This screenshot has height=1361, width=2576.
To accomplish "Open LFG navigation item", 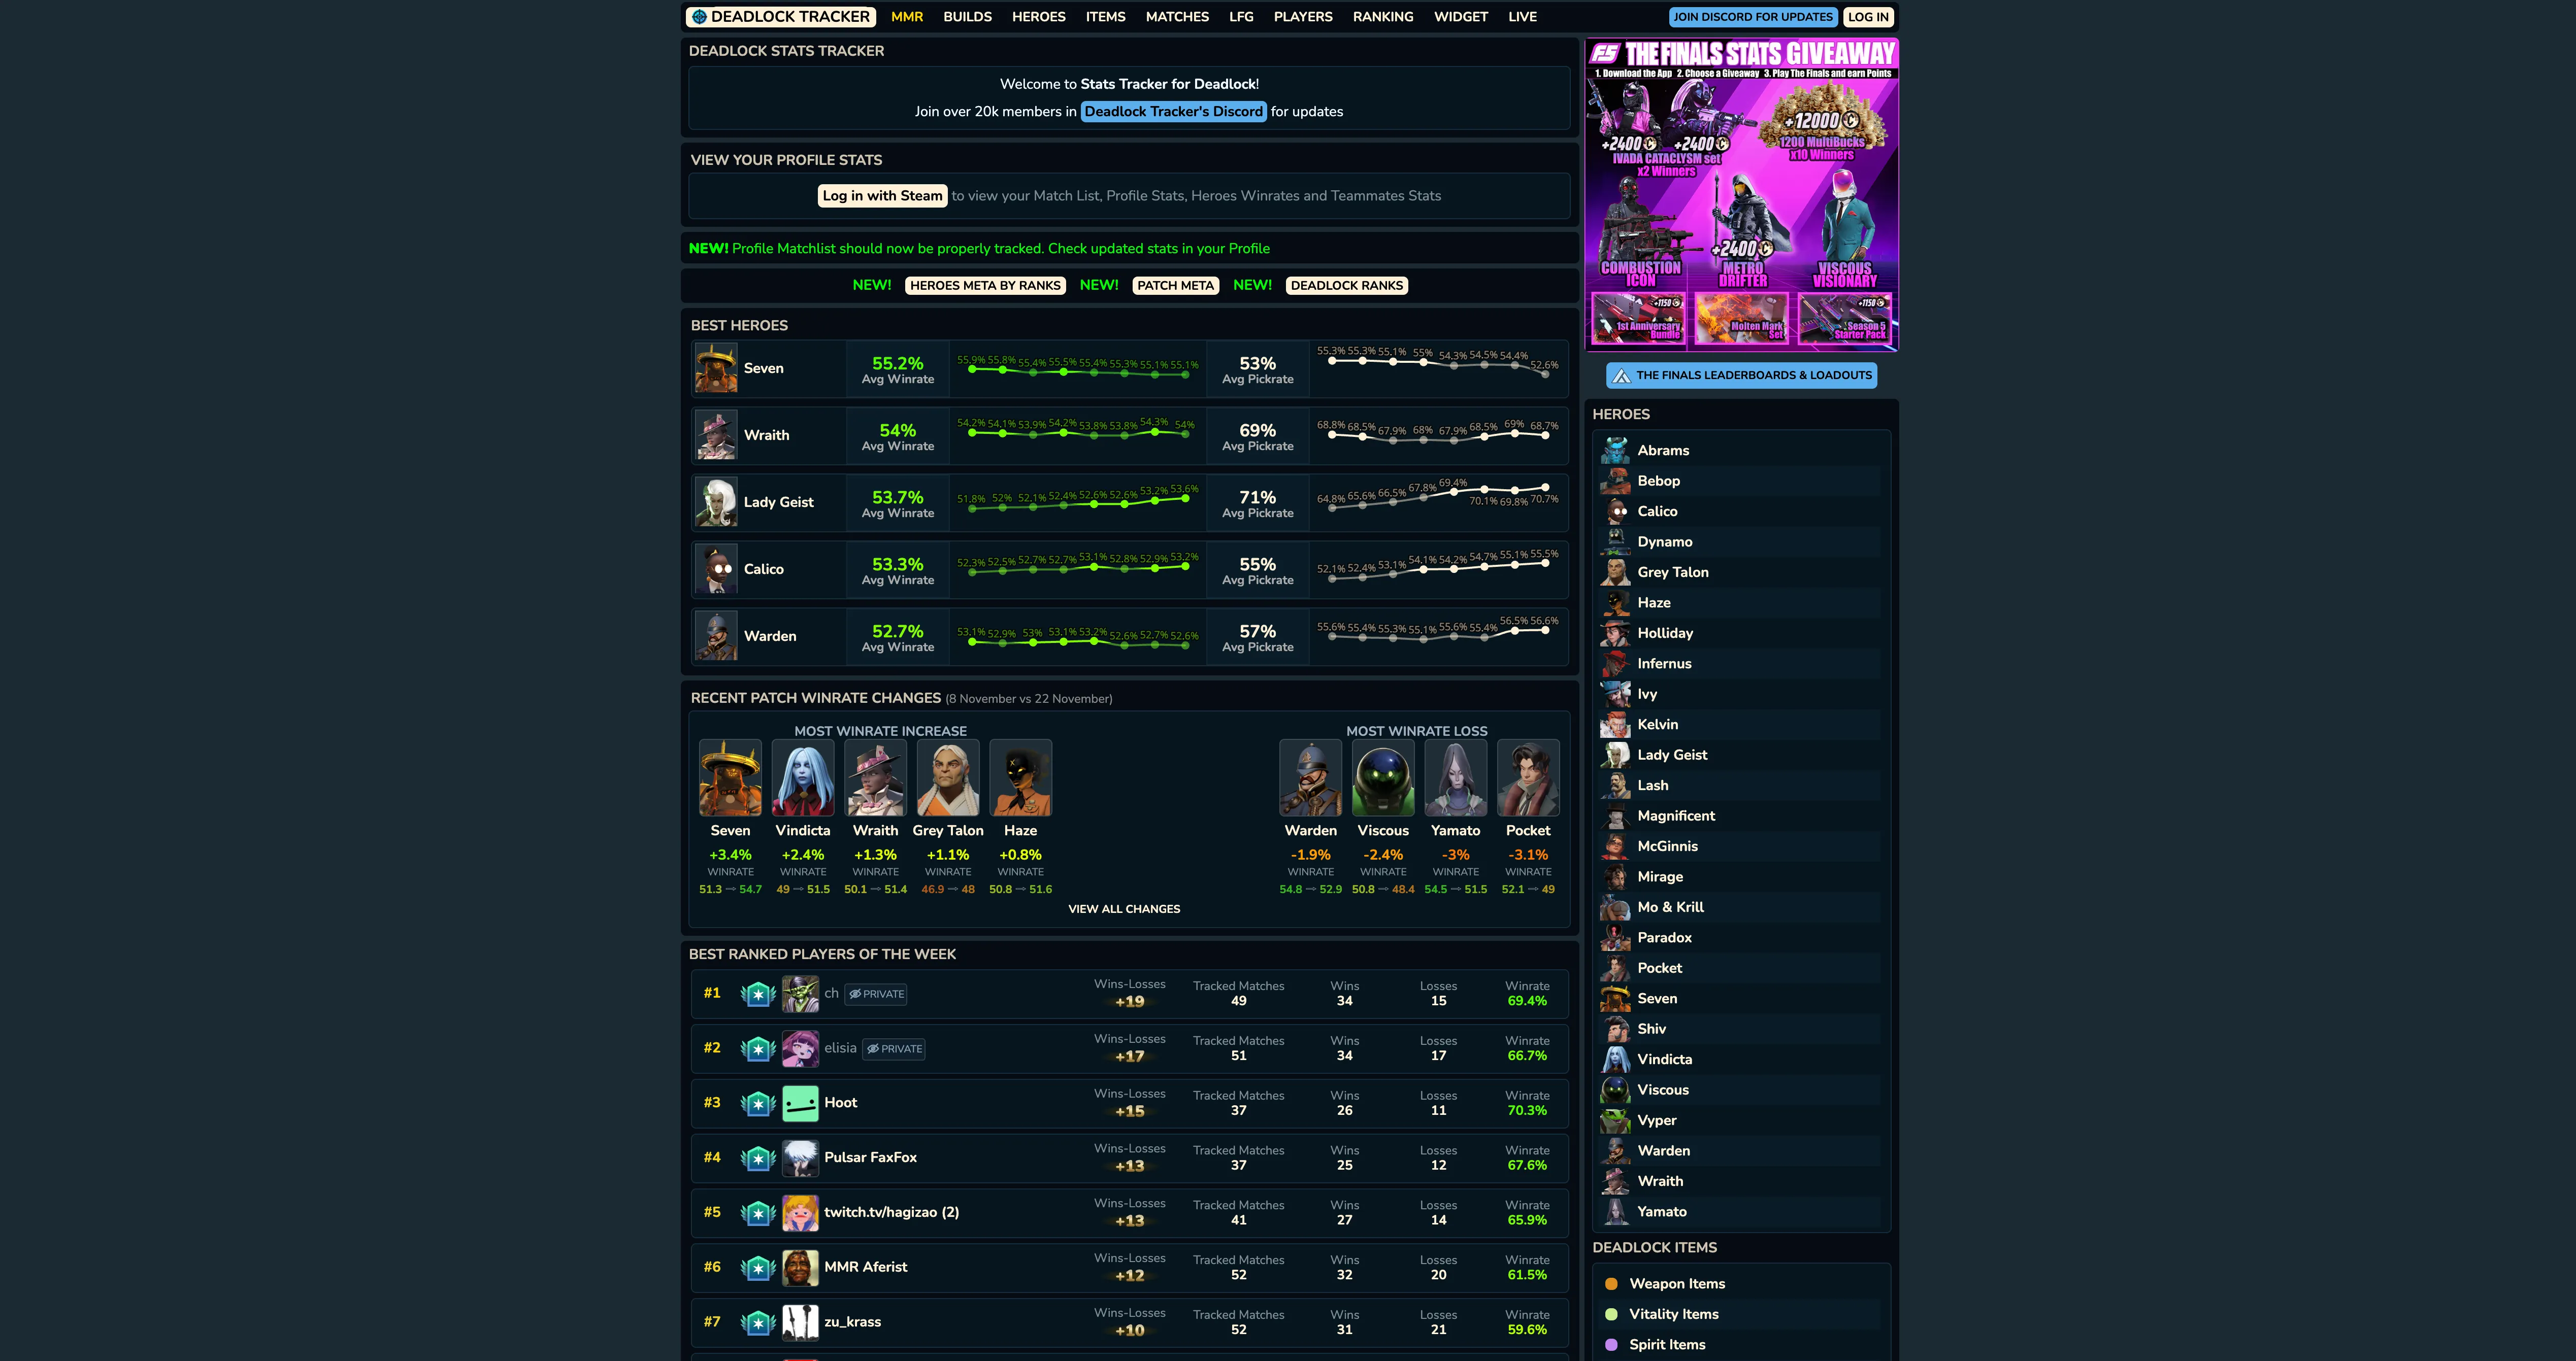I will tap(1241, 17).
